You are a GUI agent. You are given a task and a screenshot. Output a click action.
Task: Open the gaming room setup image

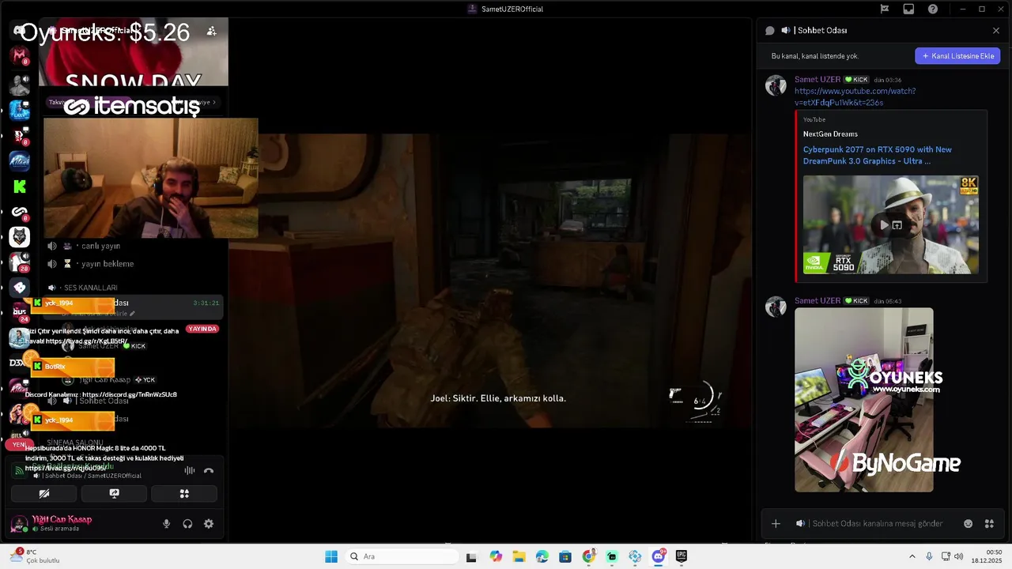pos(863,400)
